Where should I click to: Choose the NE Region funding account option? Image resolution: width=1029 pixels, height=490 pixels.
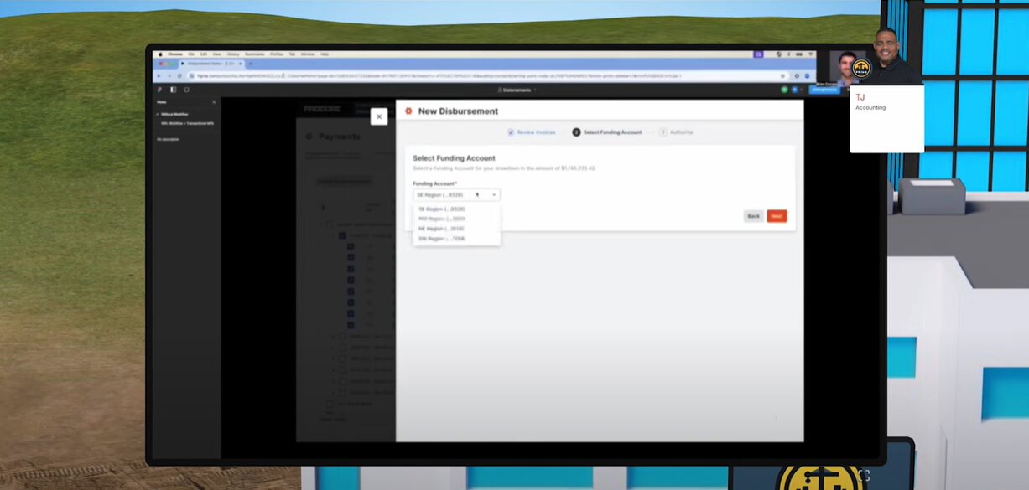tap(441, 229)
